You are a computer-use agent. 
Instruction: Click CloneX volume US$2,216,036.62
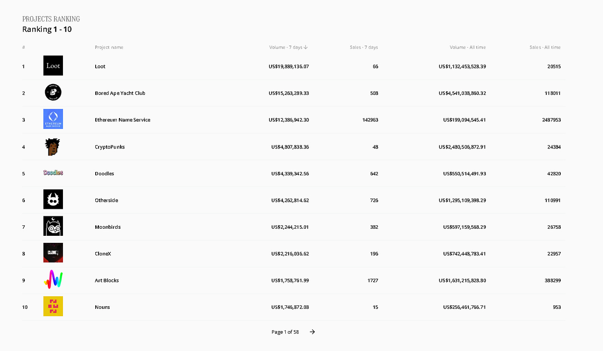pos(290,254)
